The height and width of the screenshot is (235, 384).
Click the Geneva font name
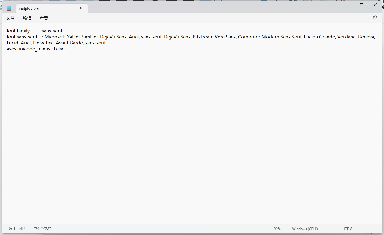point(366,37)
